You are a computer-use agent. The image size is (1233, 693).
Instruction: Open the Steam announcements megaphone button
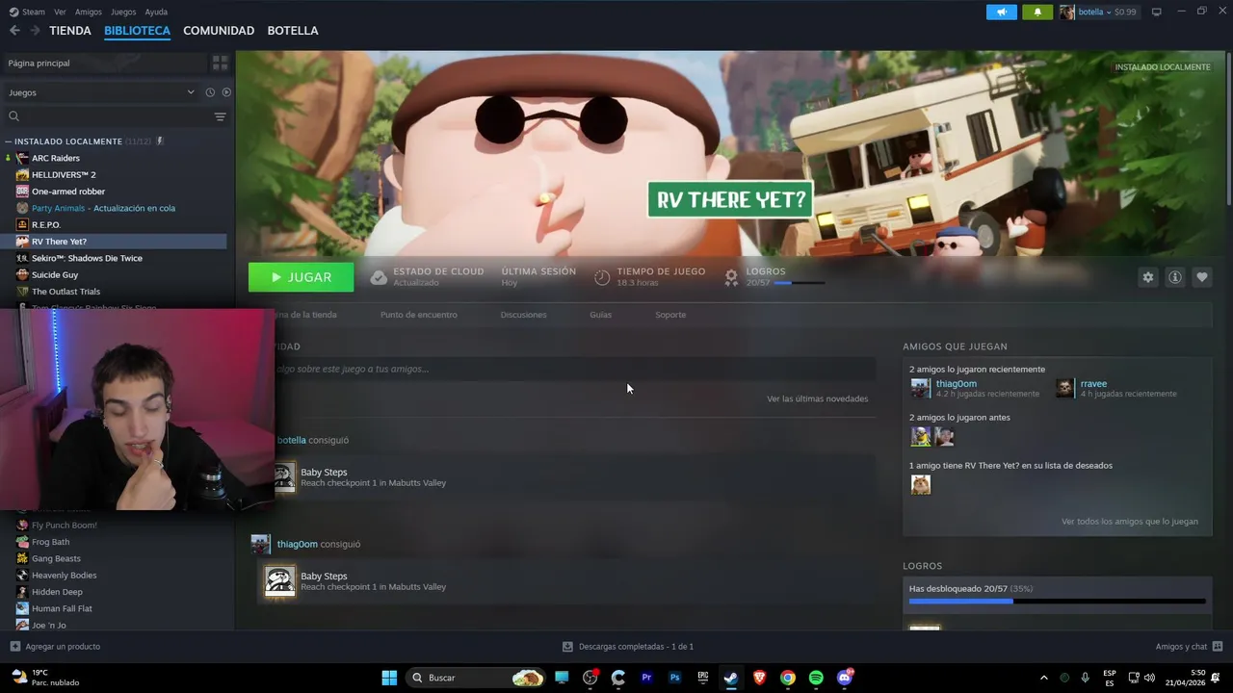pyautogui.click(x=1002, y=12)
